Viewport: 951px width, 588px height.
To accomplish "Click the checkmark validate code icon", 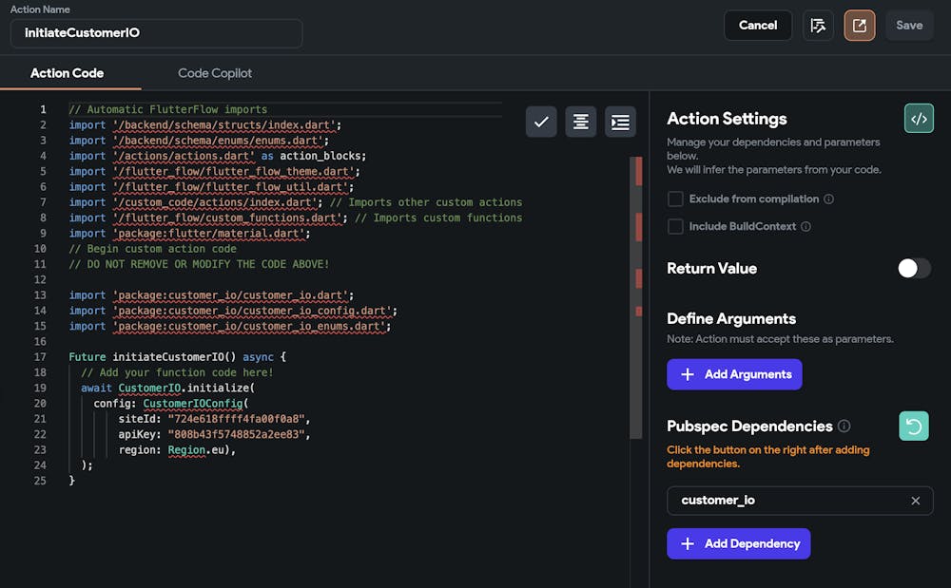I will tap(541, 122).
